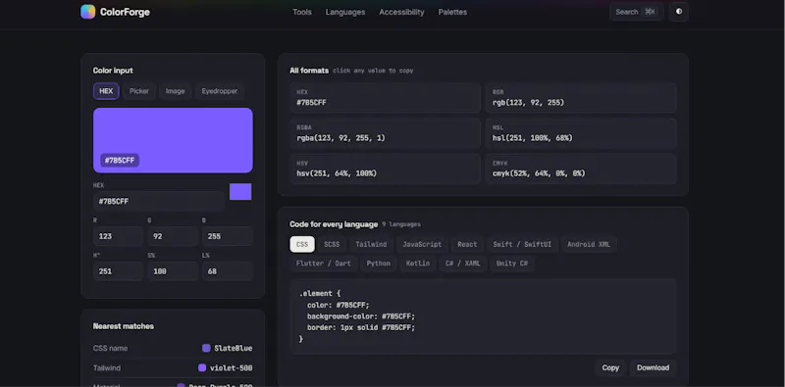
Task: Select the Kotlin language tab
Action: pyautogui.click(x=418, y=263)
